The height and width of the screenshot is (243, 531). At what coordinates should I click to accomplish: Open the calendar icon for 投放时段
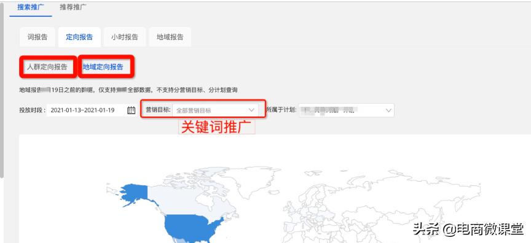pyautogui.click(x=131, y=110)
